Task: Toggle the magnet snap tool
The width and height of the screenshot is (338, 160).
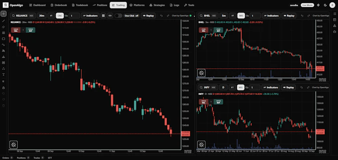Action: pyautogui.click(x=4, y=82)
